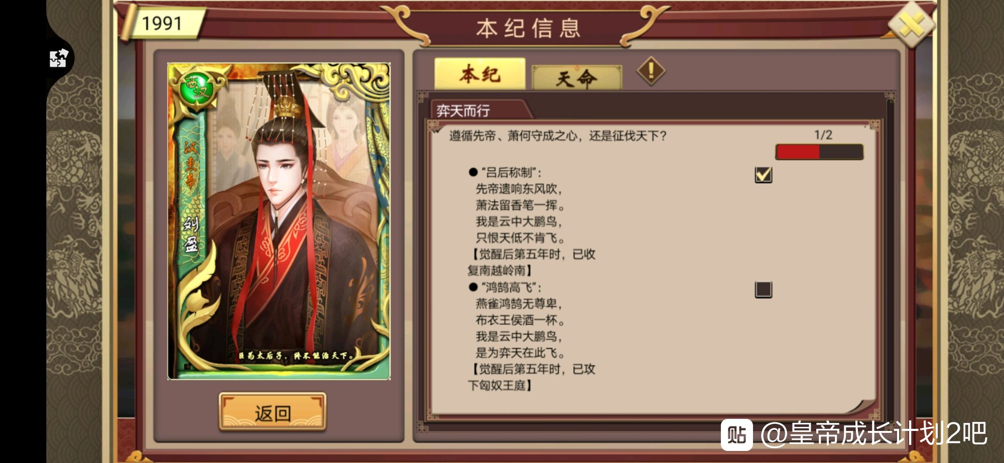1004x463 pixels.
Task: Tap the puzzle-piece icon on left edge
Action: [x=59, y=58]
